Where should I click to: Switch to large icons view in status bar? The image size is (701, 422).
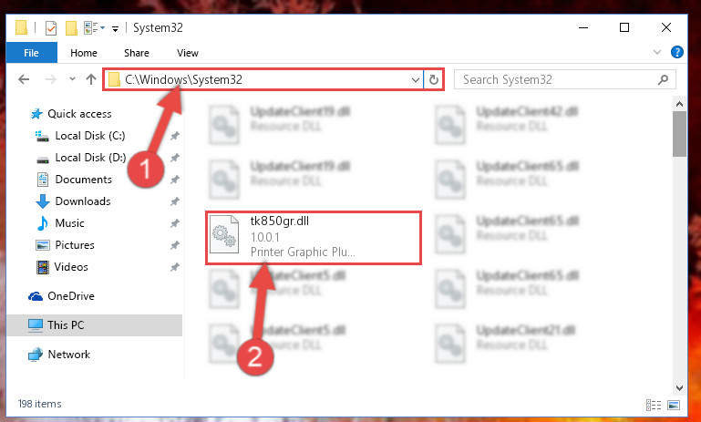pyautogui.click(x=674, y=405)
